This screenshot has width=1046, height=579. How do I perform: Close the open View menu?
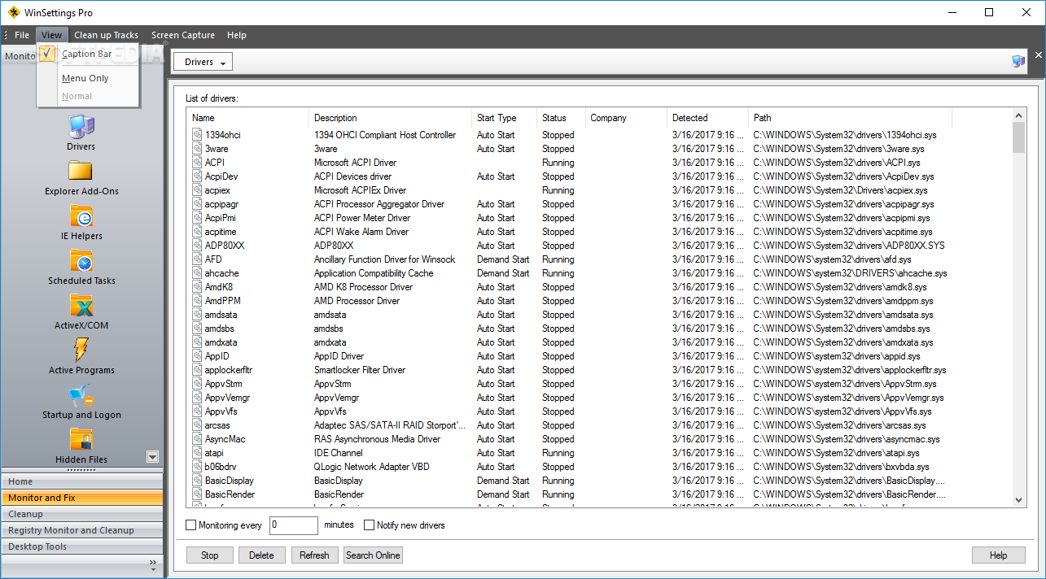point(51,35)
